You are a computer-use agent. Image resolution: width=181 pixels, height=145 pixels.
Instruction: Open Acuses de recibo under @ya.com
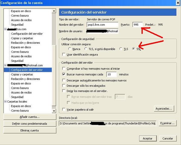[x=21, y=56]
